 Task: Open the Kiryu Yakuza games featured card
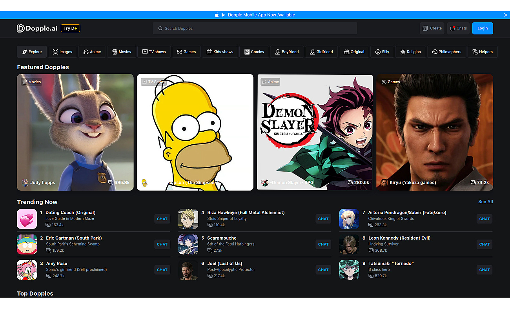click(435, 132)
